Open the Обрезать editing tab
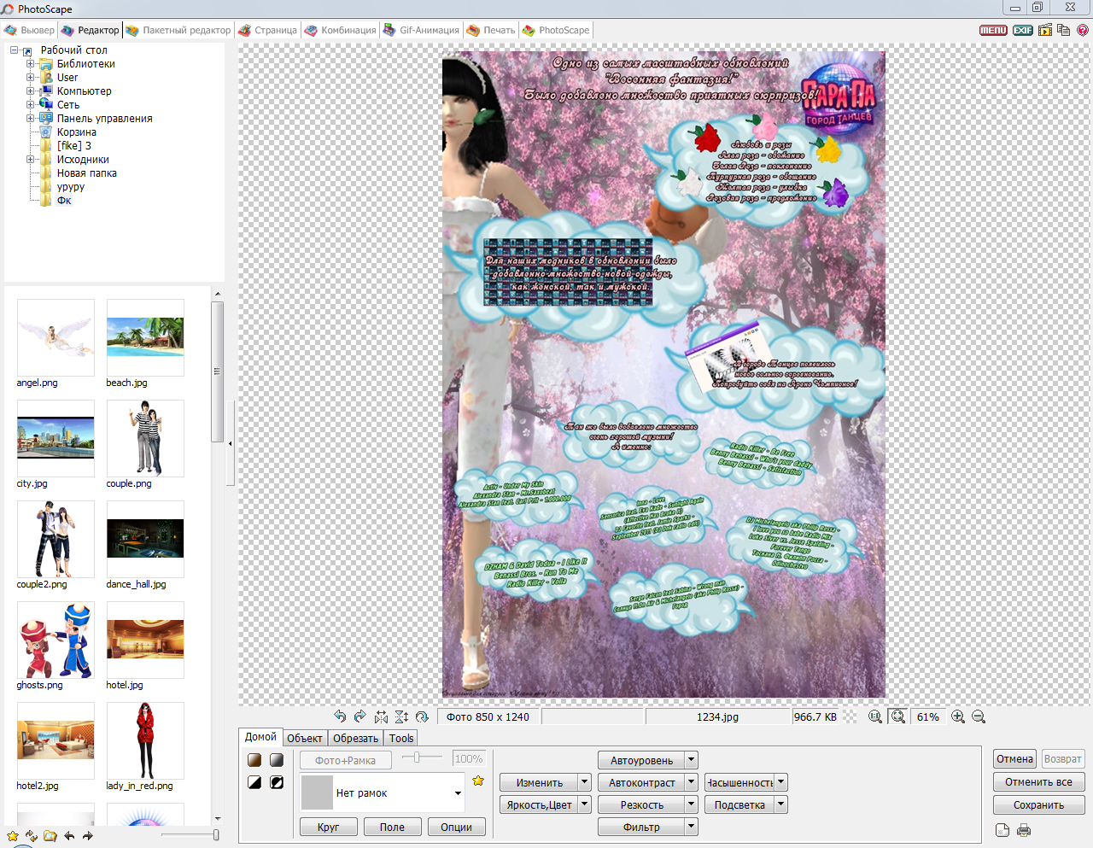1093x848 pixels. [356, 739]
